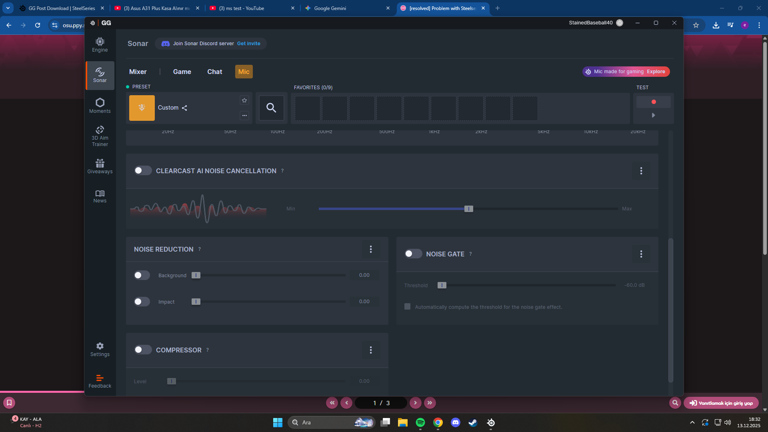Screen dimensions: 768x432
Task: Enable the Compressor toggle
Action: click(143, 350)
